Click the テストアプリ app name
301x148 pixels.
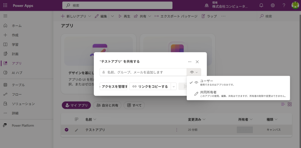tap(95, 130)
